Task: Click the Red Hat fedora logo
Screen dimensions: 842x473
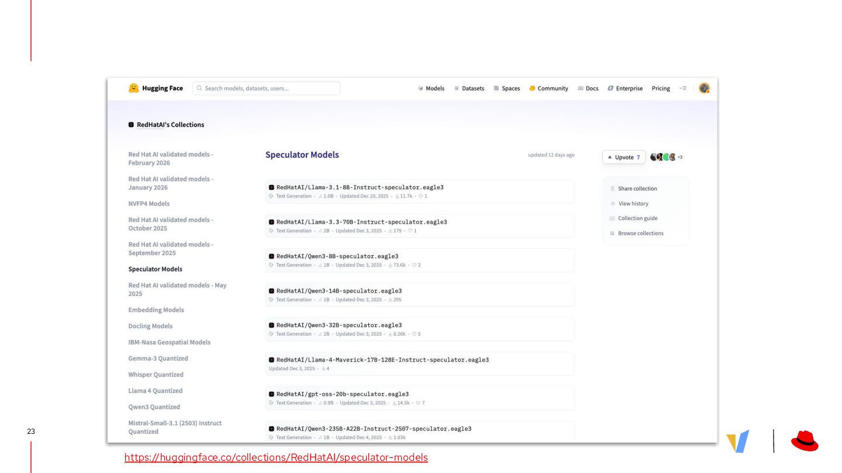Action: pos(805,441)
